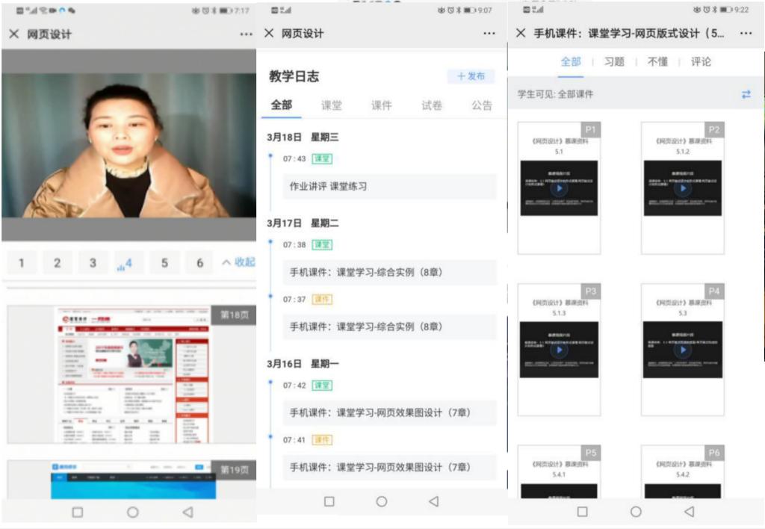Select the 第18页 slide thumbnail
The height and width of the screenshot is (529, 765).
click(x=131, y=374)
